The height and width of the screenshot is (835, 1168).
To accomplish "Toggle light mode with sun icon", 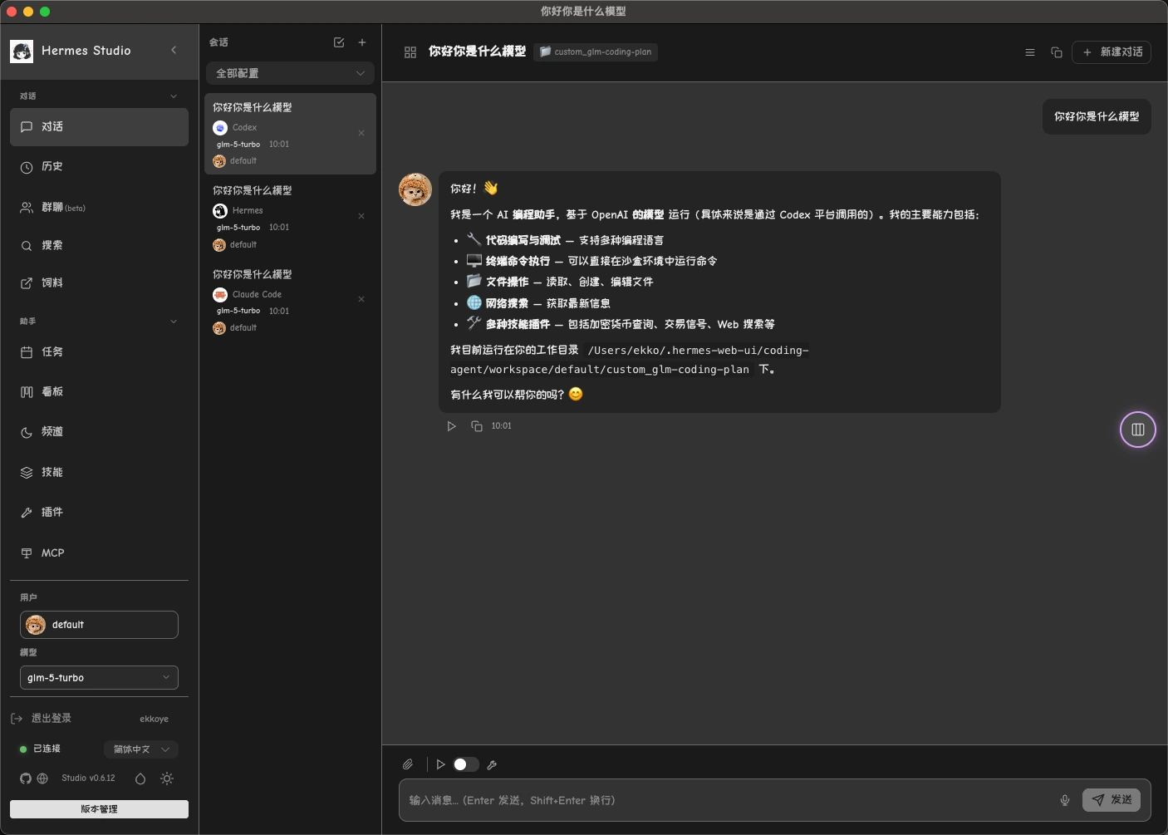I will (167, 779).
